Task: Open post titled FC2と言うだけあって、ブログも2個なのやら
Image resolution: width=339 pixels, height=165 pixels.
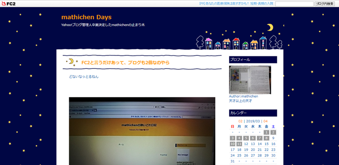Action: click(125, 63)
